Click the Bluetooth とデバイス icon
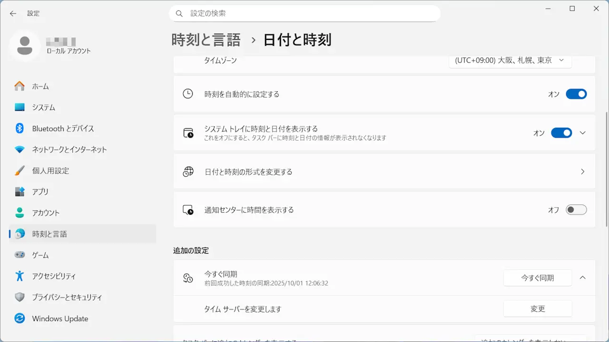609x342 pixels. coord(20,128)
